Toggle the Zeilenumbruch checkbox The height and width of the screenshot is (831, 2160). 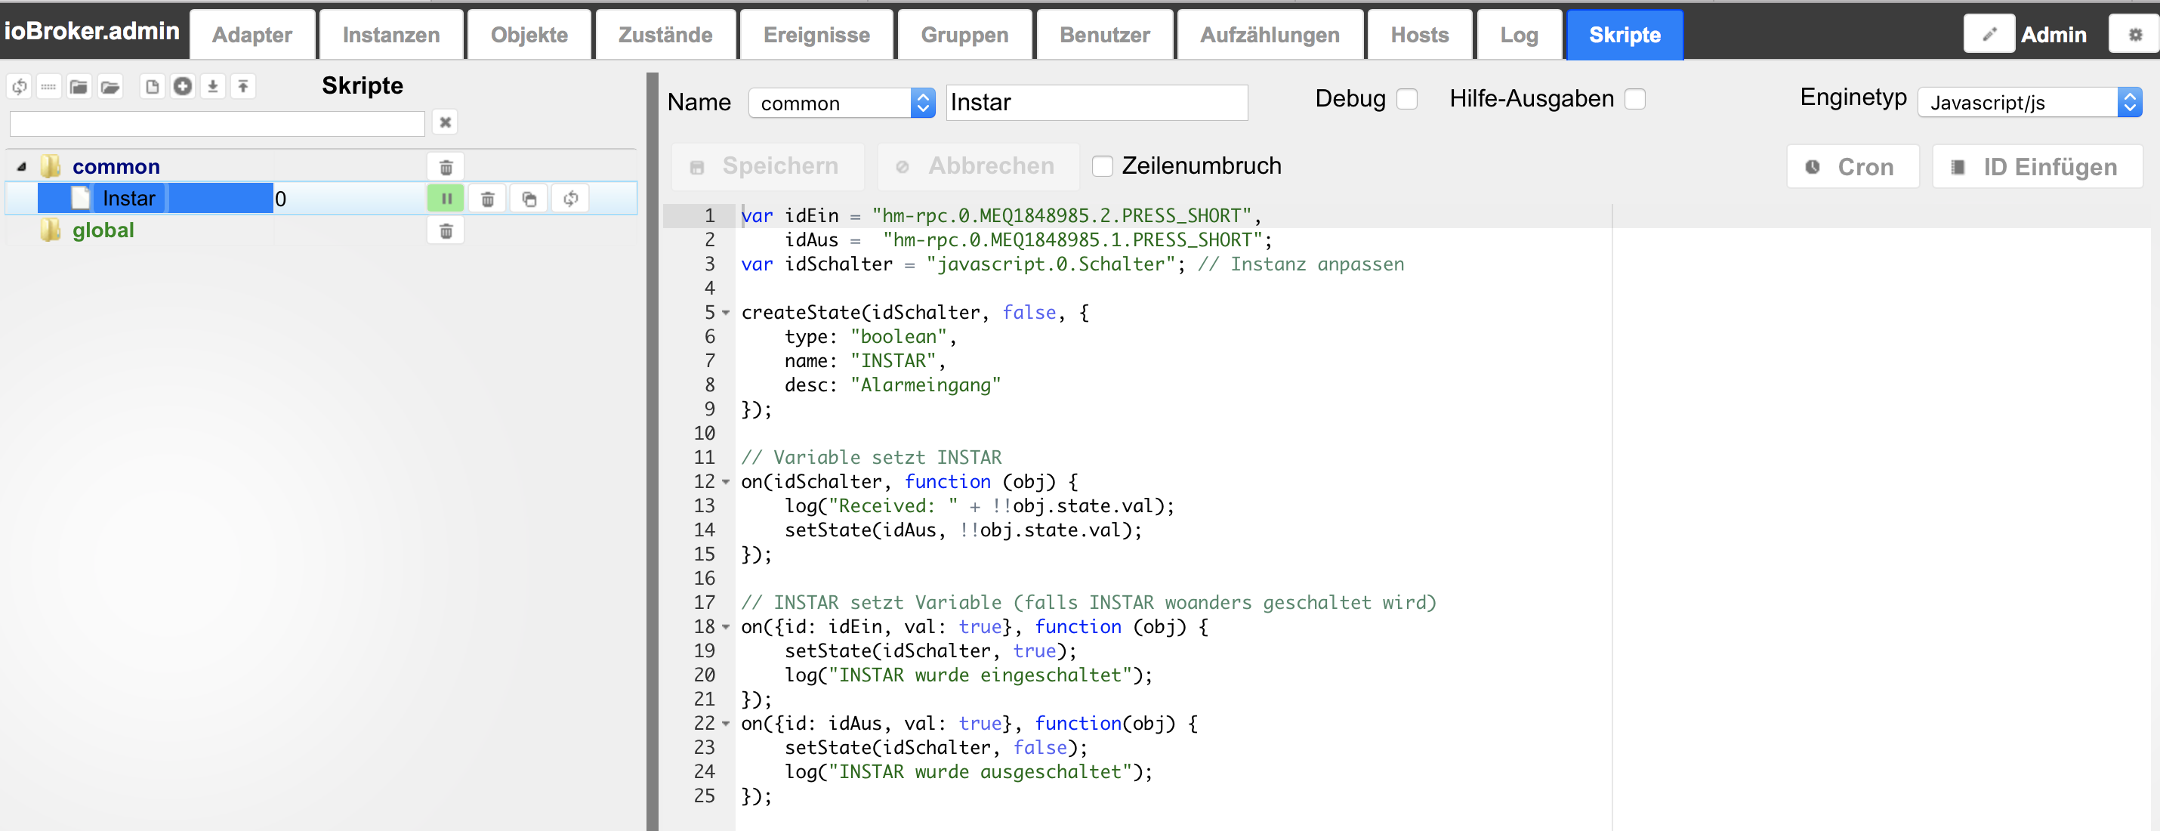point(1103,166)
